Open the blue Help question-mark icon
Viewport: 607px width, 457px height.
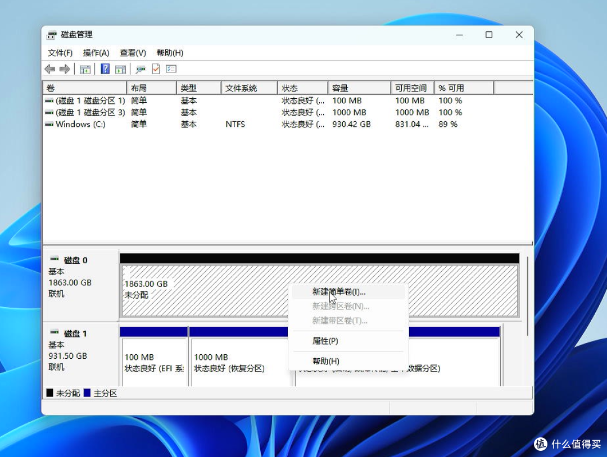[105, 69]
